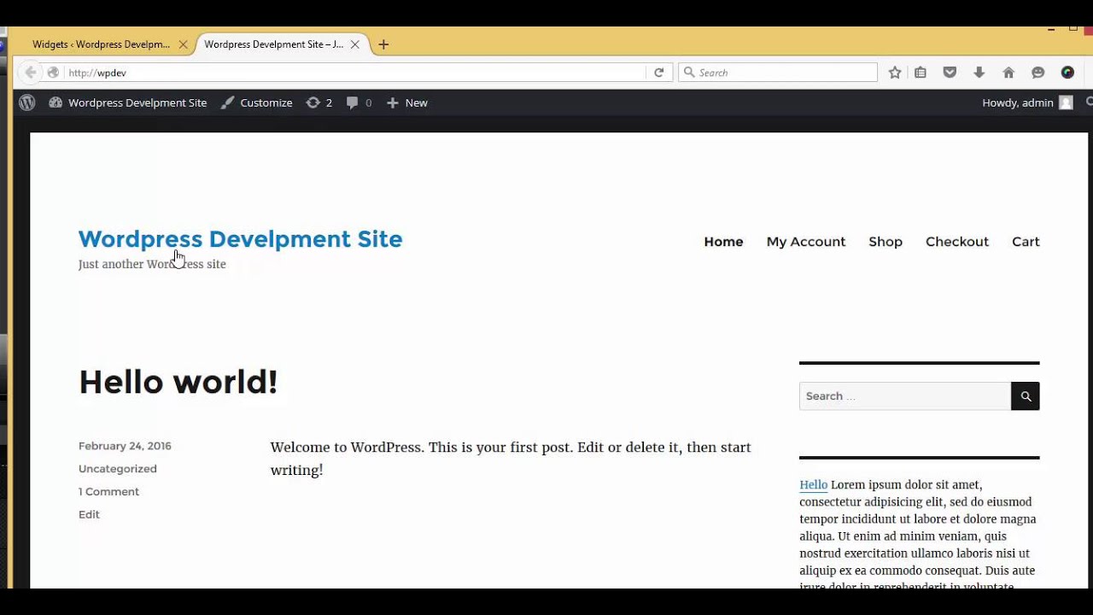
Task: Click the Wordpress Develpment Site title link
Action: click(x=240, y=239)
